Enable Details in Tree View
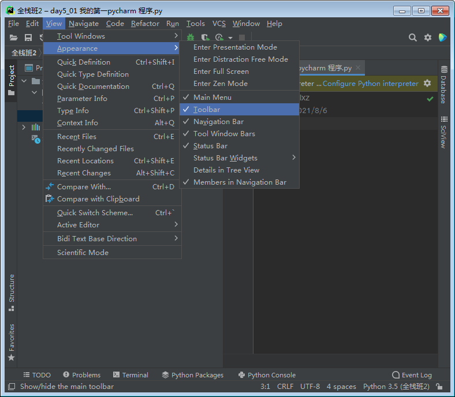 pyautogui.click(x=240, y=170)
